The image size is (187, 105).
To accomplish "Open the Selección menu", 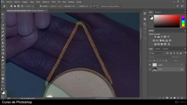I will [46, 2].
